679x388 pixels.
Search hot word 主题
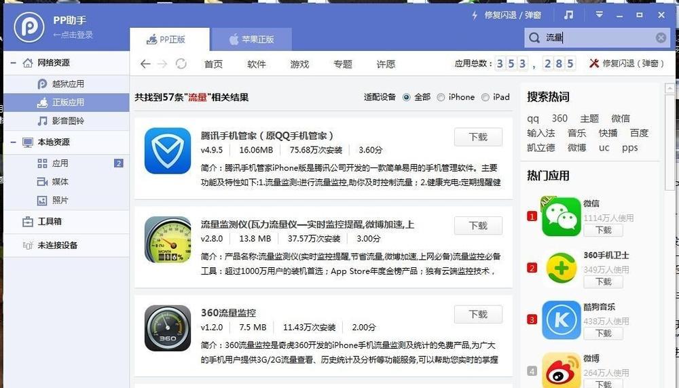(589, 119)
